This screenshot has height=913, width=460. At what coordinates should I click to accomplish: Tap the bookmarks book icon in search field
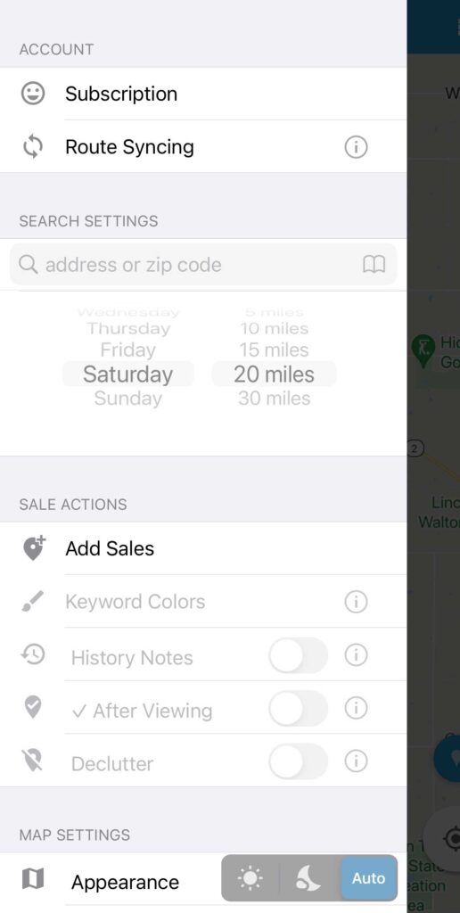(x=374, y=265)
